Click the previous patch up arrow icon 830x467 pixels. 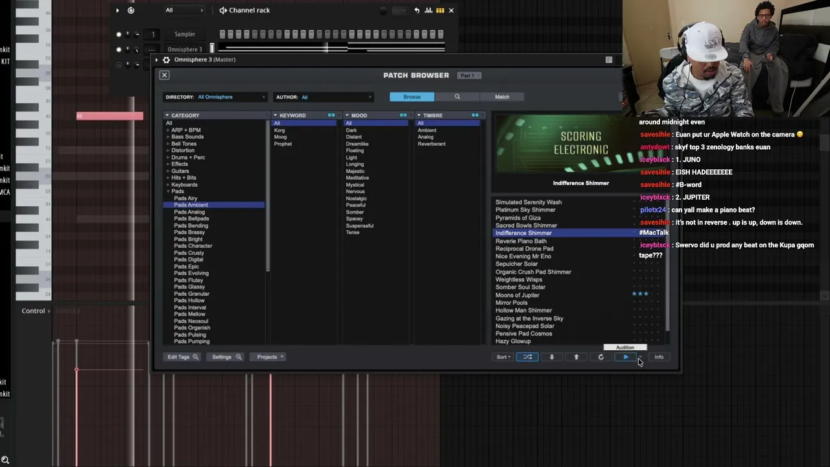[x=576, y=357]
